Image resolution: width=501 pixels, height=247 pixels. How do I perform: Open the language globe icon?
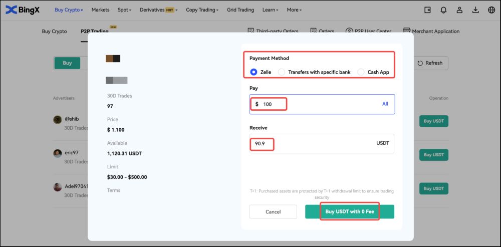coord(491,10)
